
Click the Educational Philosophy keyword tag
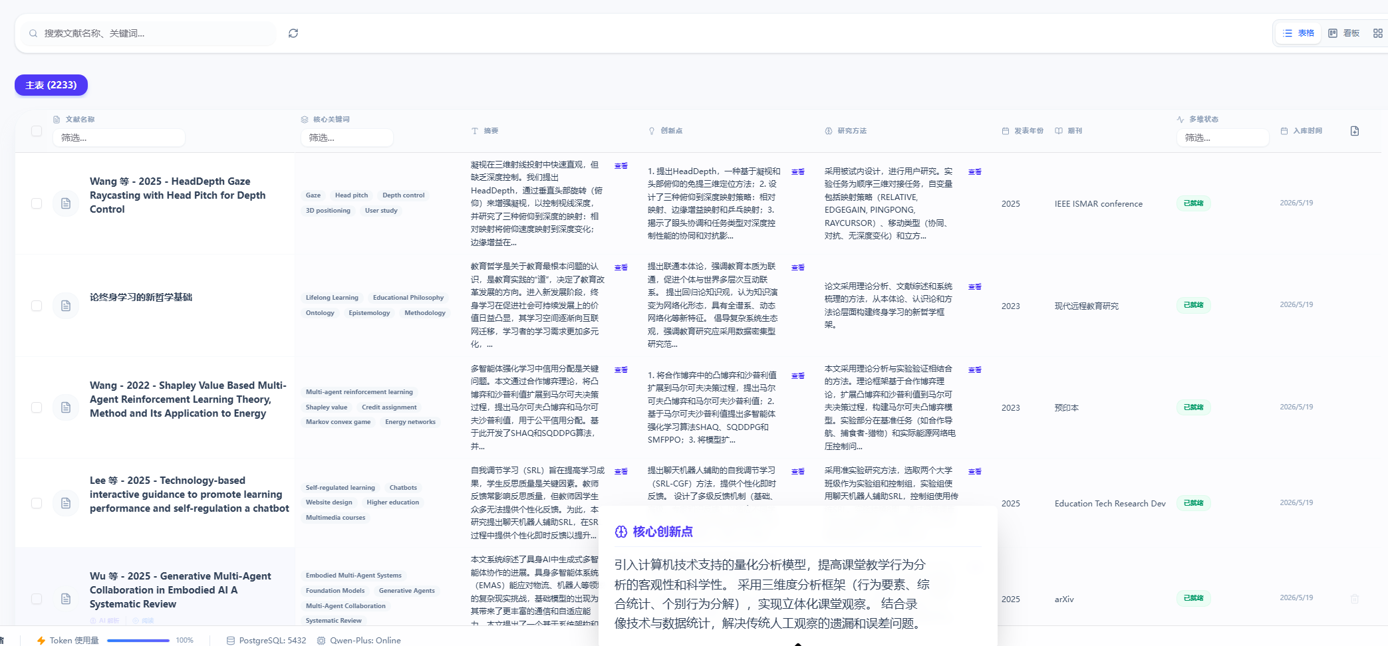point(408,298)
